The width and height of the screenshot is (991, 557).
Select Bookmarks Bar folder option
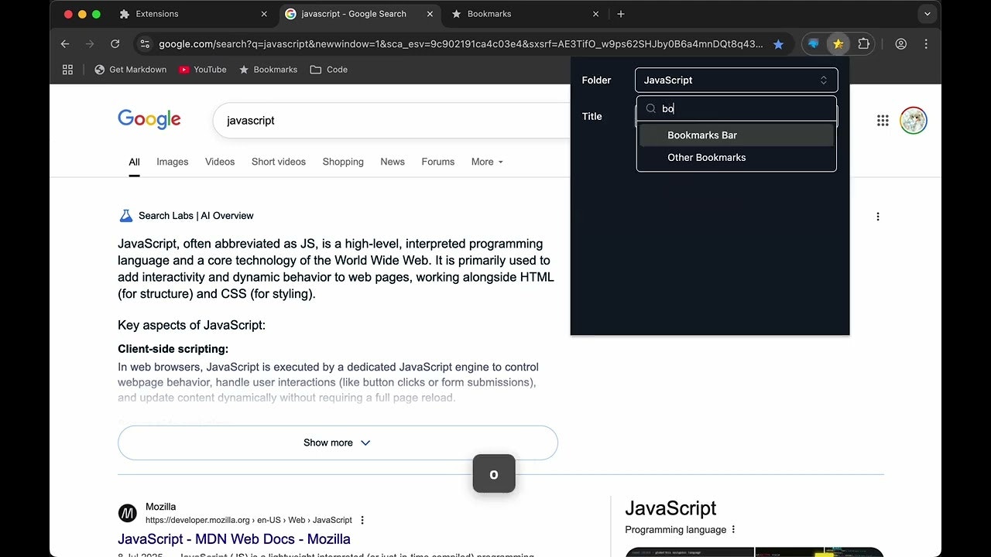[x=736, y=135]
